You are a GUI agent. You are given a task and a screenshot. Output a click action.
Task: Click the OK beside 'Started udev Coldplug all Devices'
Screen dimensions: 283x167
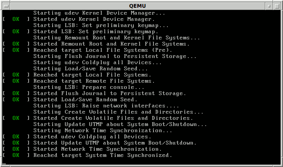[15, 136]
